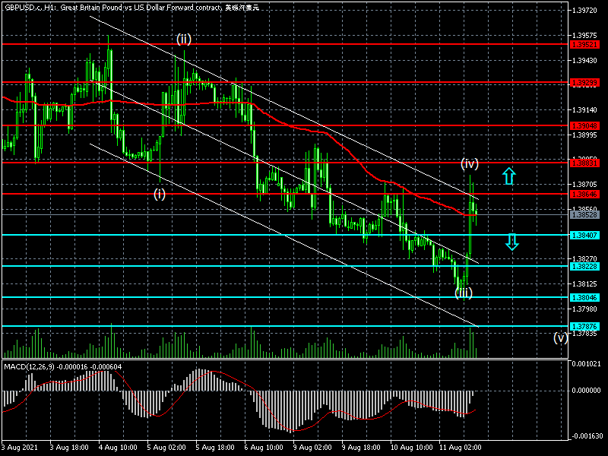Click the 1.38705 price scale value
Image resolution: width=608 pixels, height=456 pixels.
click(x=584, y=185)
